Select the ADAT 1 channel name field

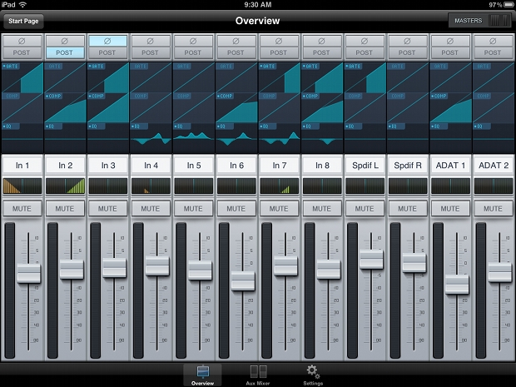coord(450,165)
